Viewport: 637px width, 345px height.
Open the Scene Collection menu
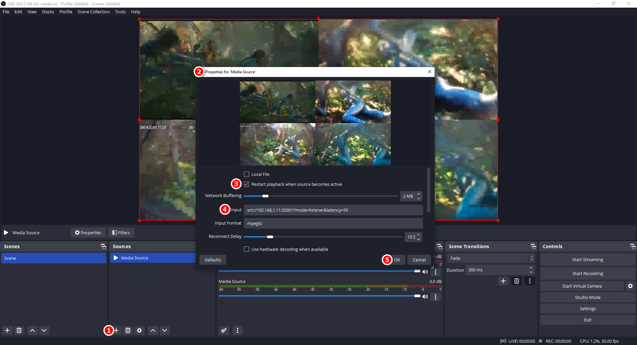[x=94, y=12]
